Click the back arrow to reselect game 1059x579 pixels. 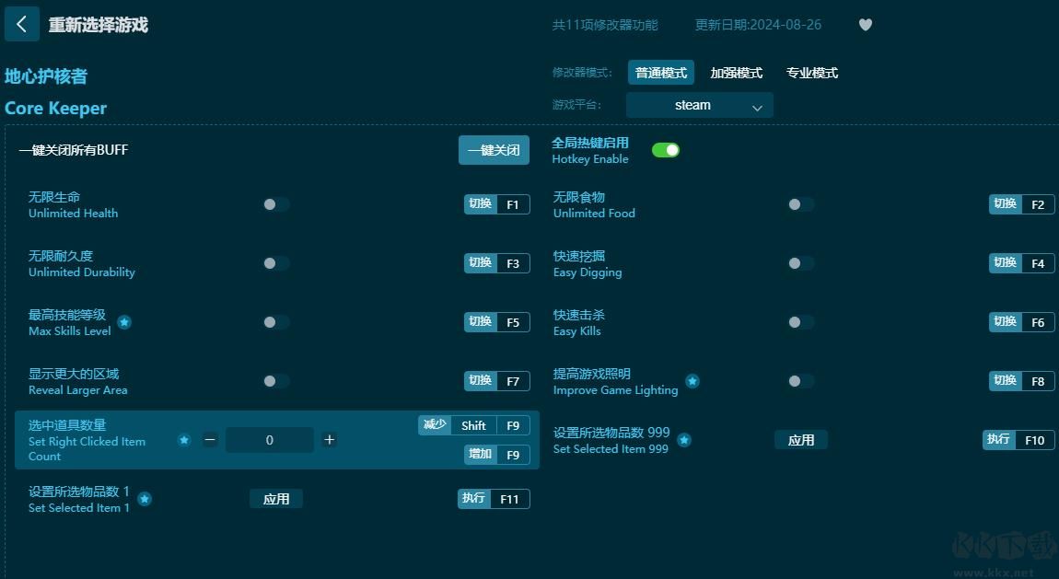[22, 24]
